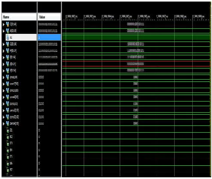This screenshot has height=179, width=212.
Task: Click the bus icon of the undefined XXXX bus
Action: (7, 64)
